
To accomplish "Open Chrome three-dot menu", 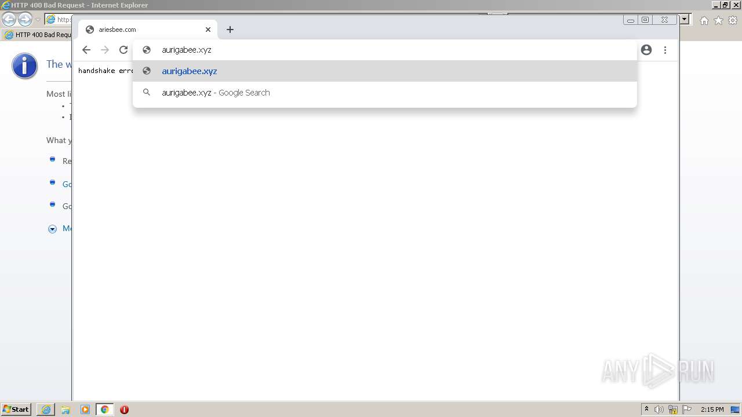I will tap(665, 50).
